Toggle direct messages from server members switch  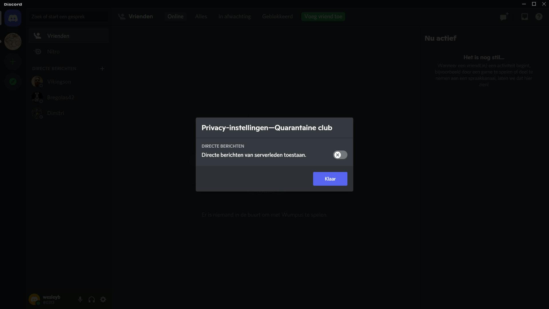(x=340, y=155)
